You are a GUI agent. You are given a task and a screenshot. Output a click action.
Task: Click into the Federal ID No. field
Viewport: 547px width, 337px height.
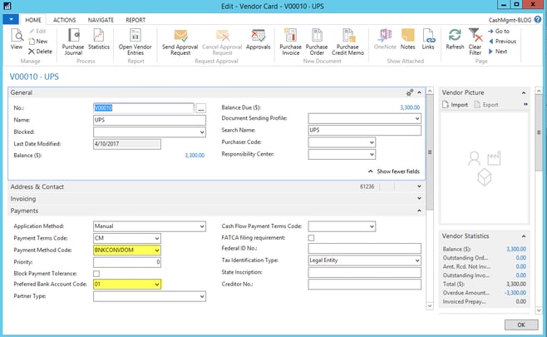point(364,248)
